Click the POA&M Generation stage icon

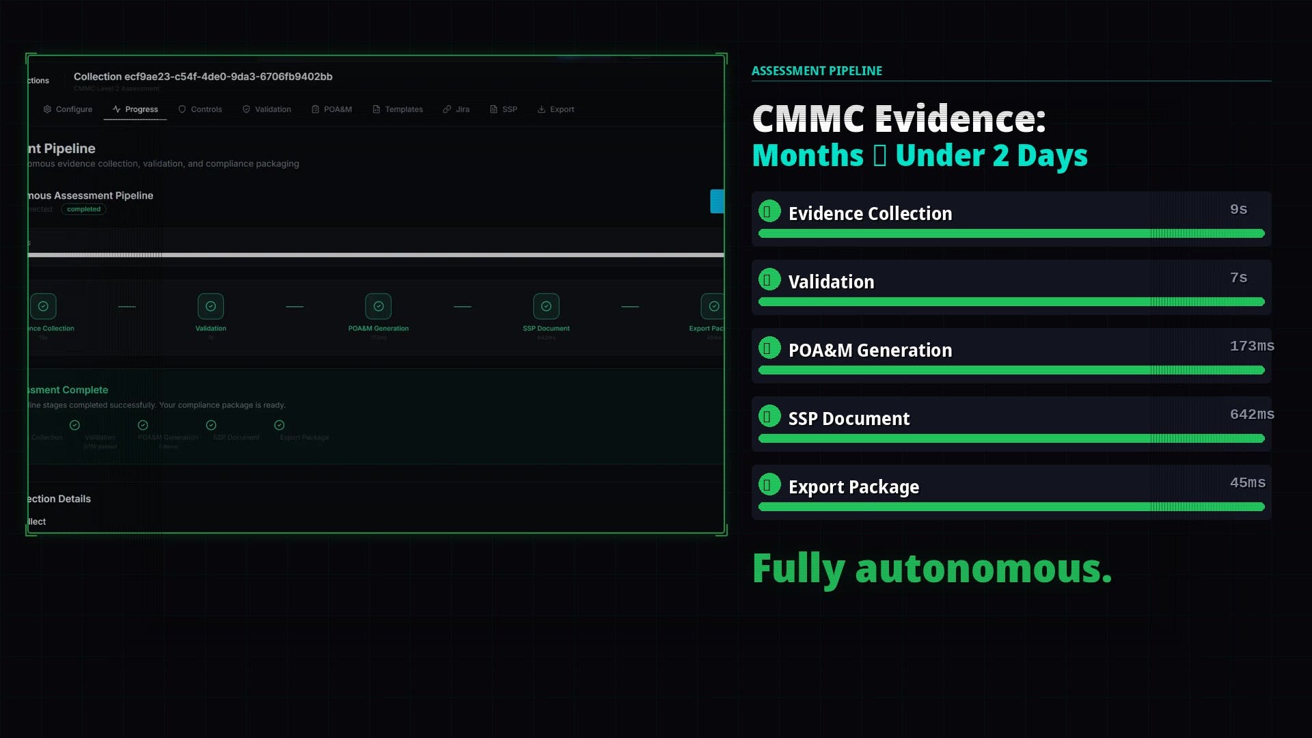378,306
